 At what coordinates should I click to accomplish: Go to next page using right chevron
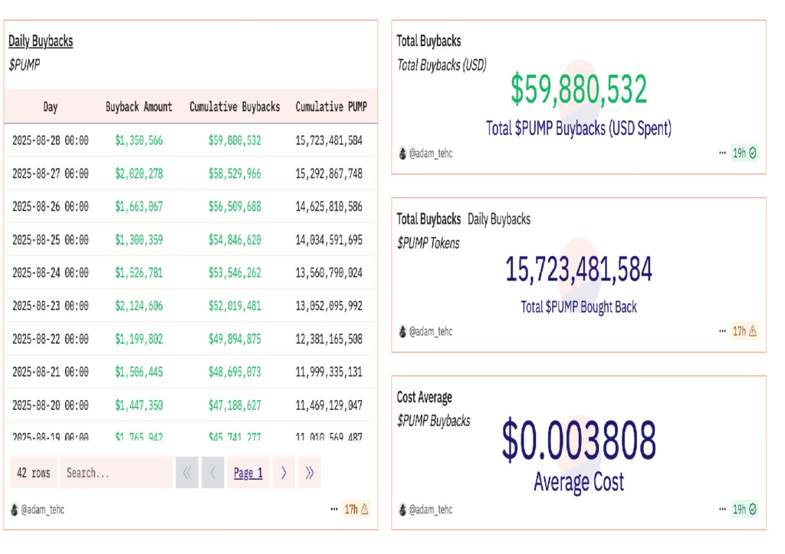(284, 473)
